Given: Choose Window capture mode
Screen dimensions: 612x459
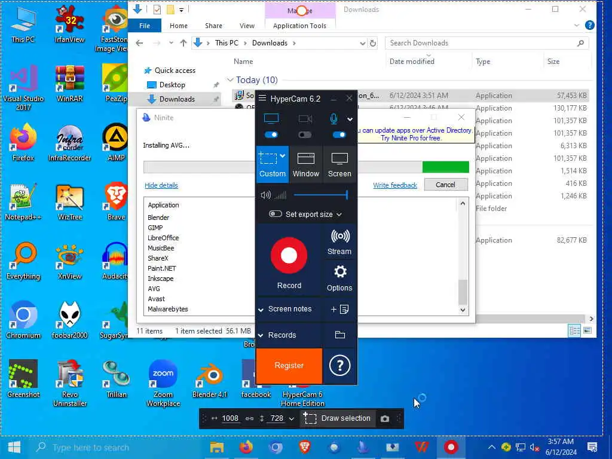Looking at the screenshot, I should [x=305, y=164].
